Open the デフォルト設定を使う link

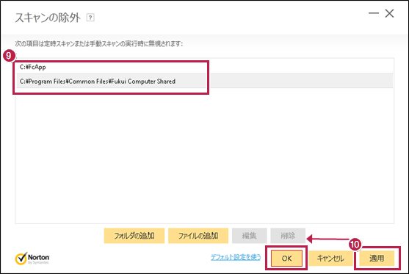pos(236,257)
